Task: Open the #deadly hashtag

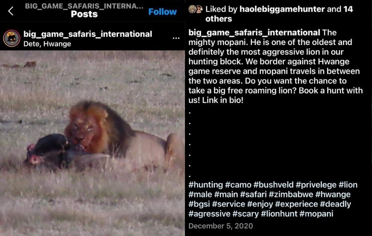Action: click(x=335, y=204)
